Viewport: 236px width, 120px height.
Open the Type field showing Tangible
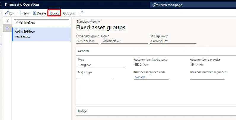(x=101, y=65)
